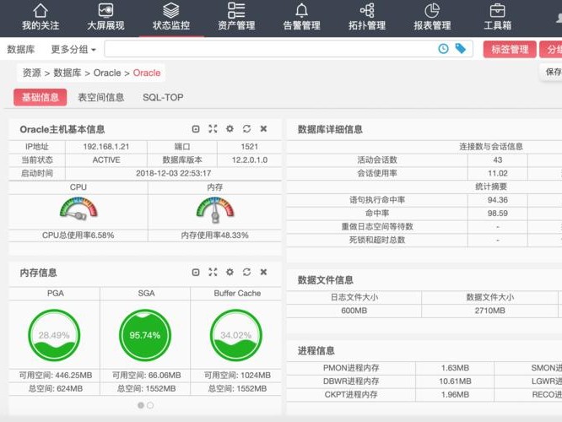The image size is (562, 422).
Task: Click 命中率 value 98.59
Action: tap(498, 214)
